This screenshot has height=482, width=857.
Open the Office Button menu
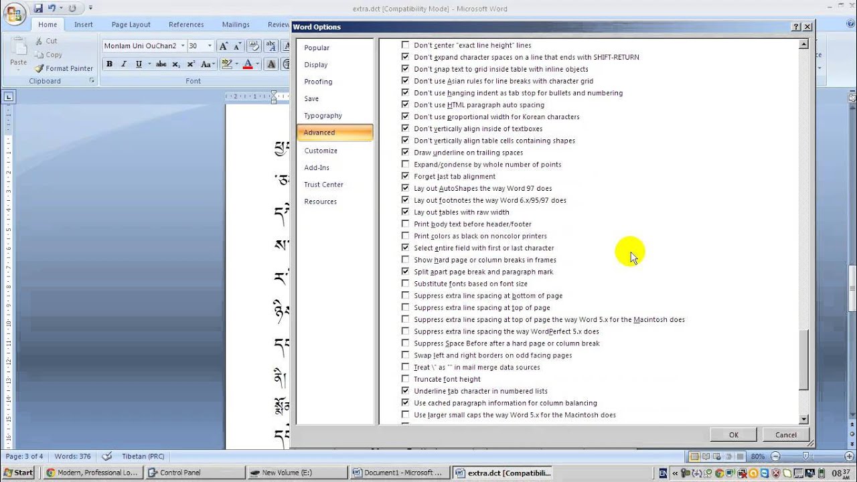[x=14, y=13]
